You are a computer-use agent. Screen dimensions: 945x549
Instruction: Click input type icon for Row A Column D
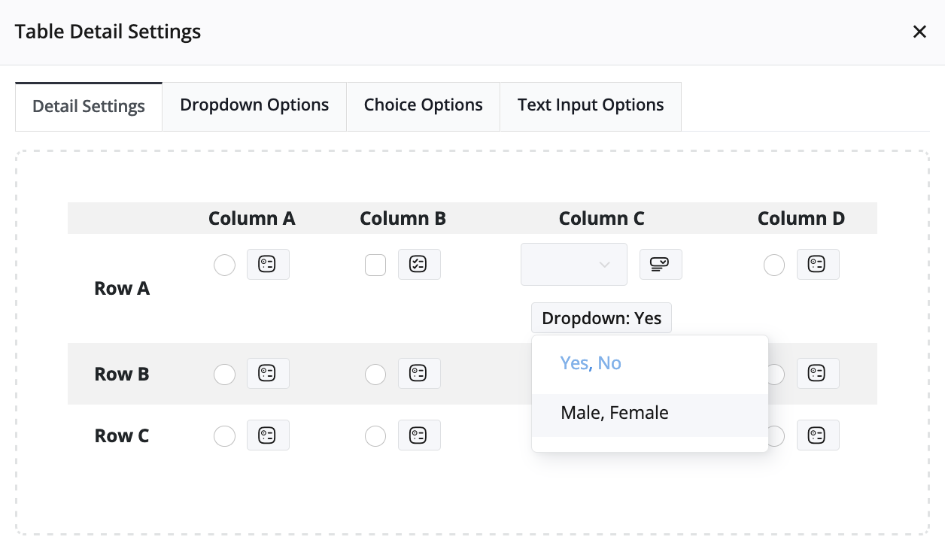pyautogui.click(x=818, y=265)
